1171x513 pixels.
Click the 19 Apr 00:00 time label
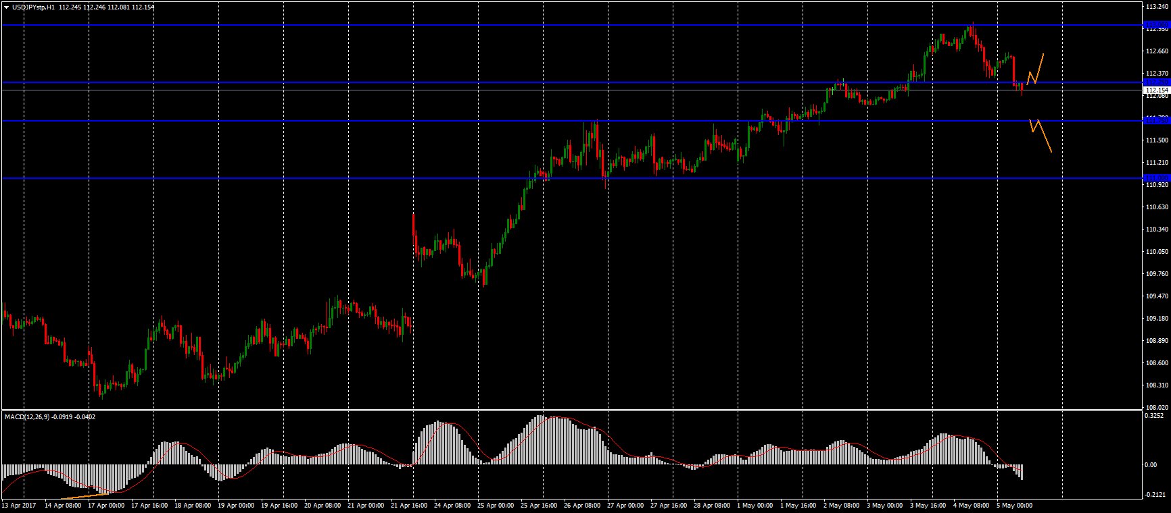pos(236,506)
